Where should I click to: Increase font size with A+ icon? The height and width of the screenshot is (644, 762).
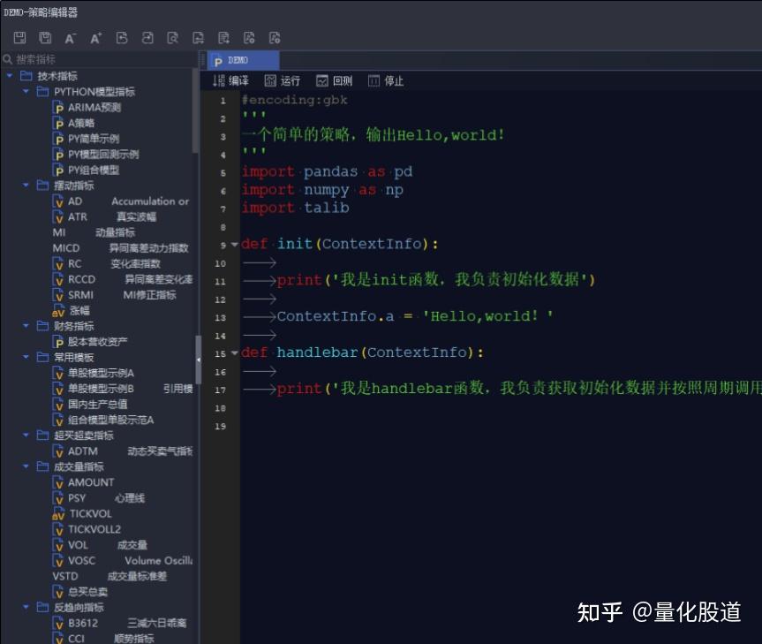click(x=95, y=38)
